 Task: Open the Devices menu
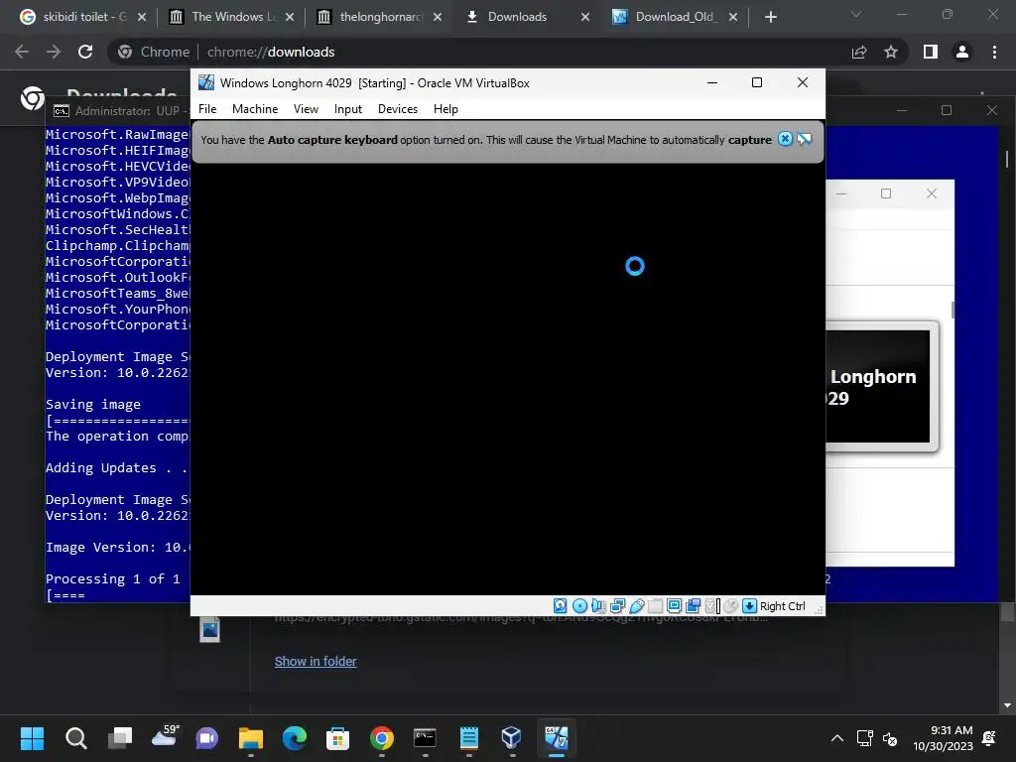pos(398,109)
